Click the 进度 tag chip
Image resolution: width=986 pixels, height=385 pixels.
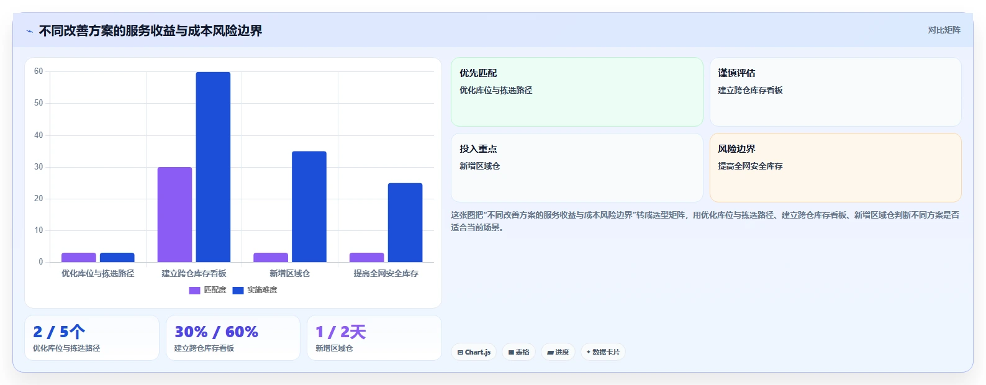coord(558,352)
